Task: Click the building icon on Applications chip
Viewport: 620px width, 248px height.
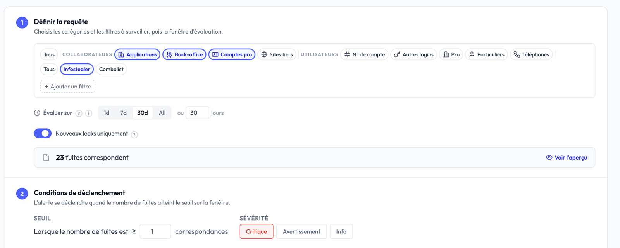Action: click(x=121, y=54)
